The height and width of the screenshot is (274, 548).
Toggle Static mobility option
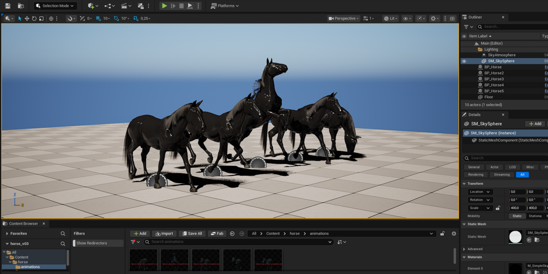(517, 216)
